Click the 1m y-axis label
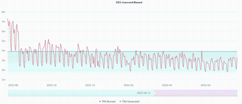This screenshot has height=104, width=242. [x=4, y=80]
